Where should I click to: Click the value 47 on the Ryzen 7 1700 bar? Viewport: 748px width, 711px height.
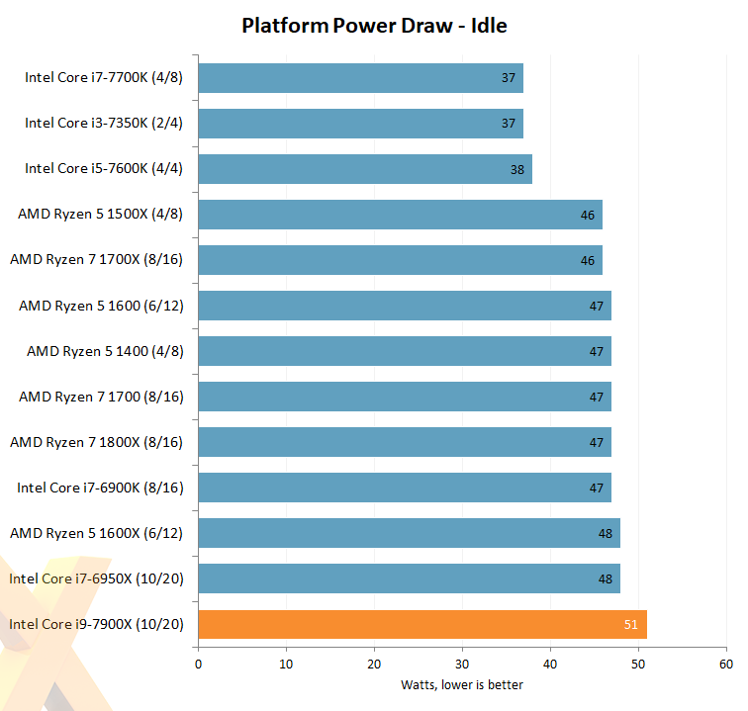pos(597,398)
